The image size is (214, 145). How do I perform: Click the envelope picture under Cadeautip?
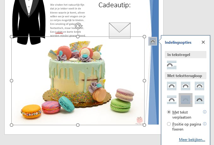[120, 31]
